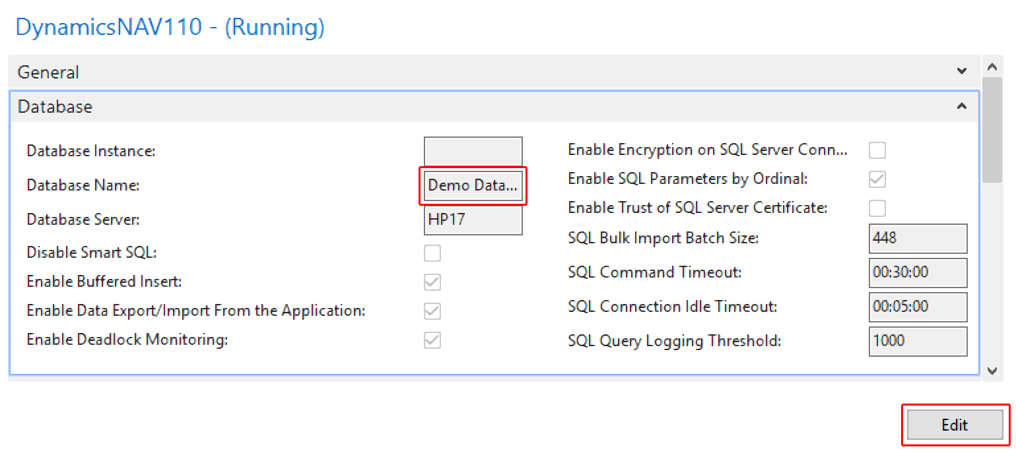
Task: Click the scrollbar down arrow
Action: click(x=992, y=371)
